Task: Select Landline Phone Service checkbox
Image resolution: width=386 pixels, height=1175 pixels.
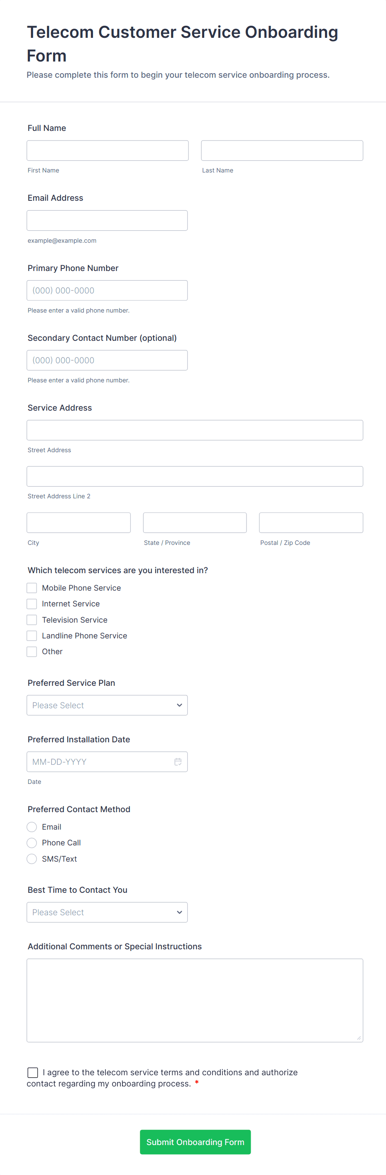Action: pos(32,636)
